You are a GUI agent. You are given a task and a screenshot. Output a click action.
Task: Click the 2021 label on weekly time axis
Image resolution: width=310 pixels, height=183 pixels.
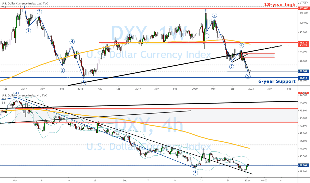point(251,89)
